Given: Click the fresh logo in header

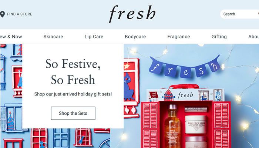Looking at the screenshot, I should coord(132,14).
